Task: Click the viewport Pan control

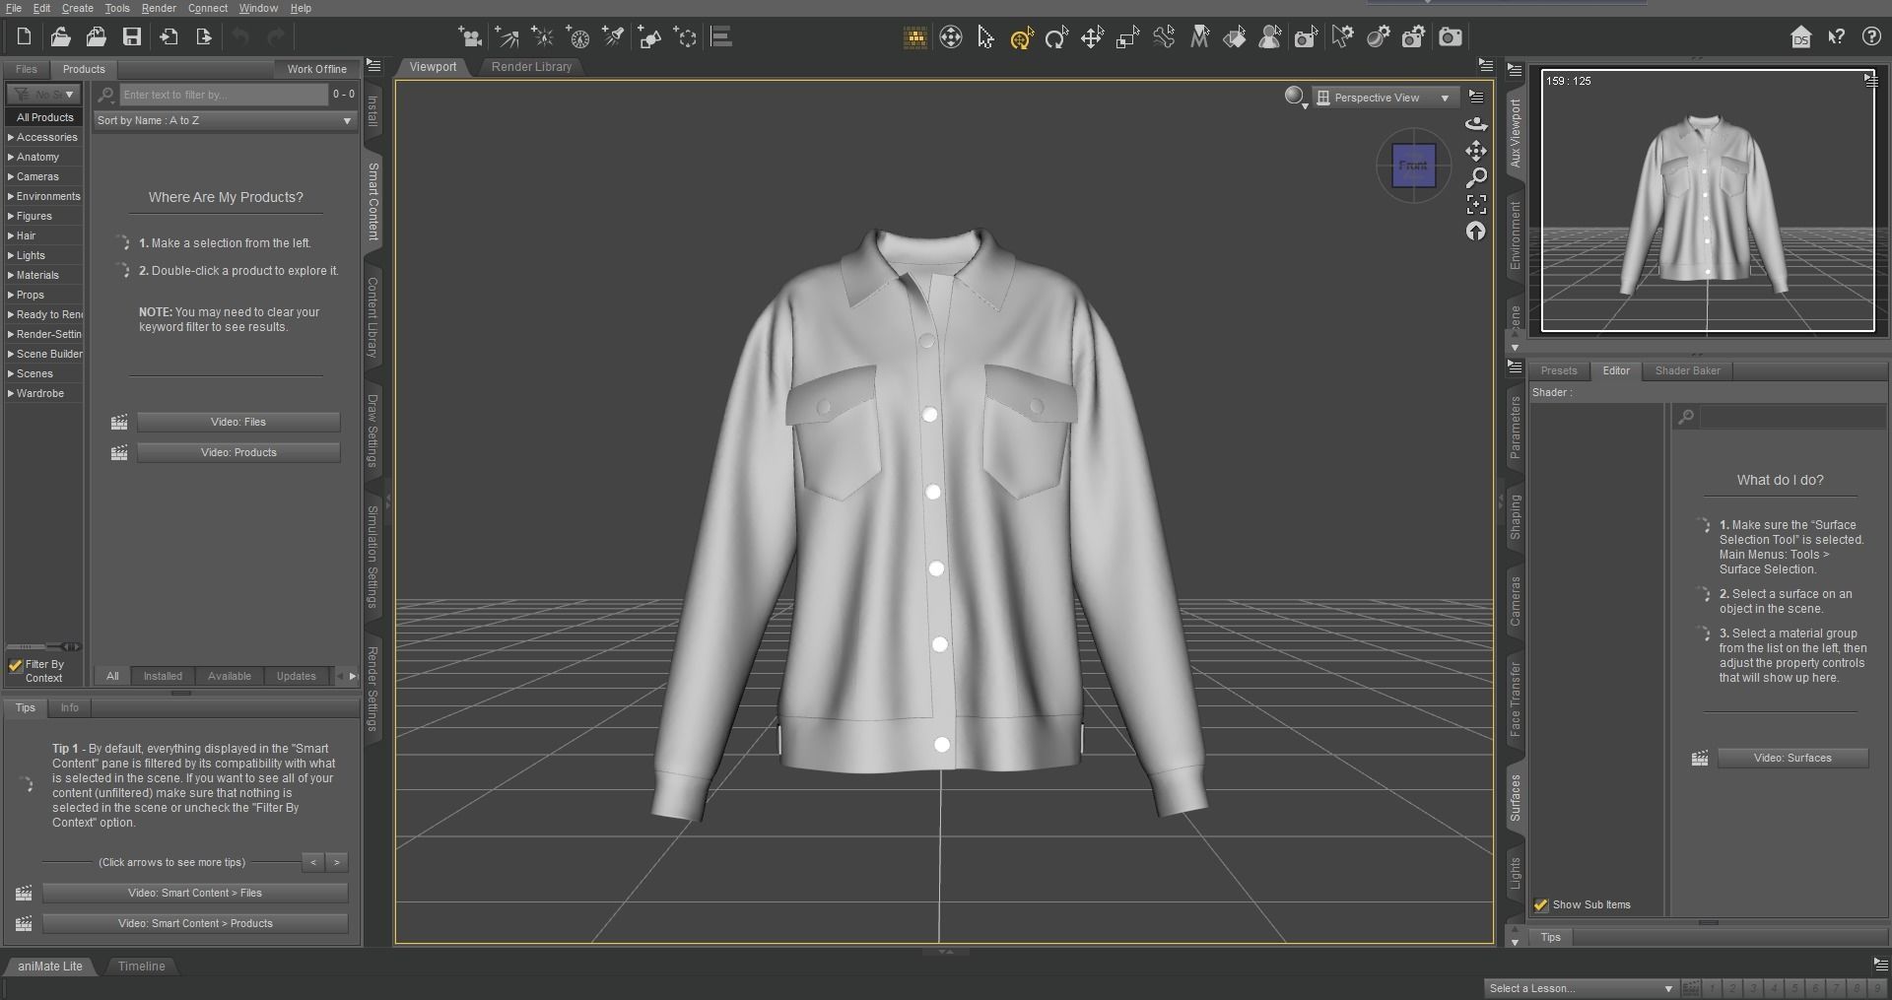Action: tap(1476, 151)
